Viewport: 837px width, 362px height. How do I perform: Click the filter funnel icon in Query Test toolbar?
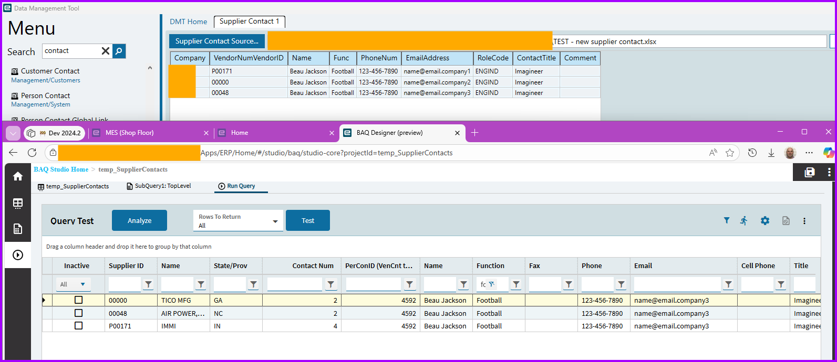point(727,221)
